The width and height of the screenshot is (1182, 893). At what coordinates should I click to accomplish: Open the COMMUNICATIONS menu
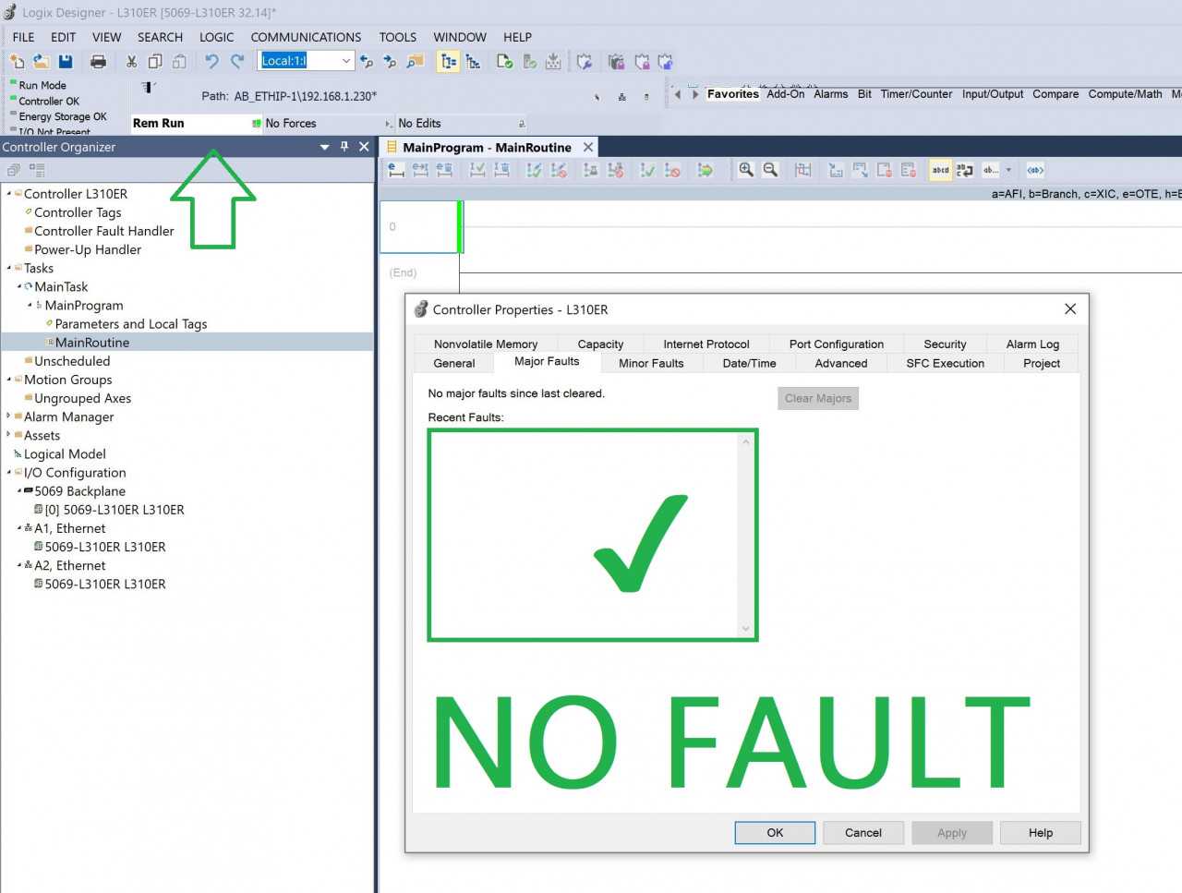click(306, 37)
